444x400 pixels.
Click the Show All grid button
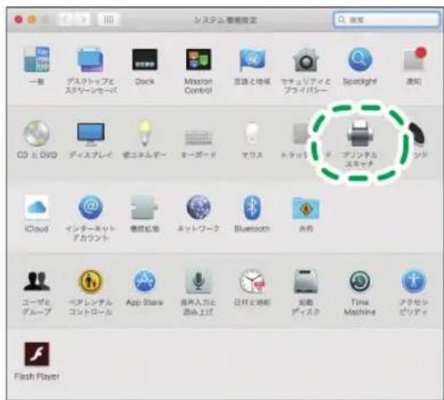click(x=109, y=20)
